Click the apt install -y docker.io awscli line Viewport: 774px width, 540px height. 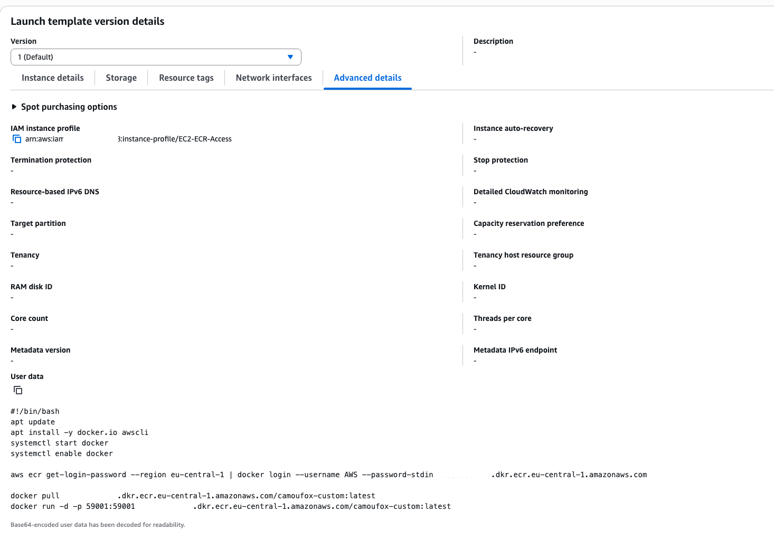click(x=80, y=432)
